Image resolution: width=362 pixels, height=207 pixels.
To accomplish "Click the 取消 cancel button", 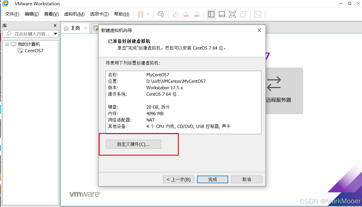I will click(x=246, y=179).
